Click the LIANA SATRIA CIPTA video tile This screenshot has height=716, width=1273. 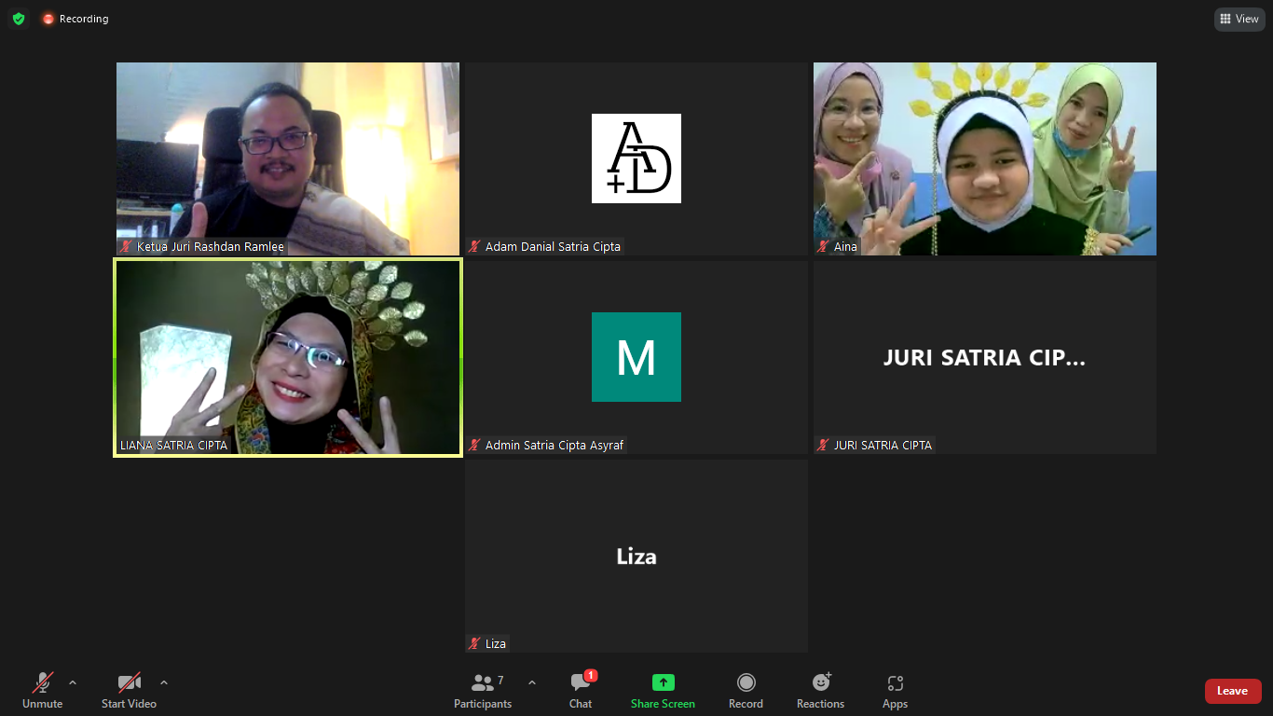tap(288, 357)
